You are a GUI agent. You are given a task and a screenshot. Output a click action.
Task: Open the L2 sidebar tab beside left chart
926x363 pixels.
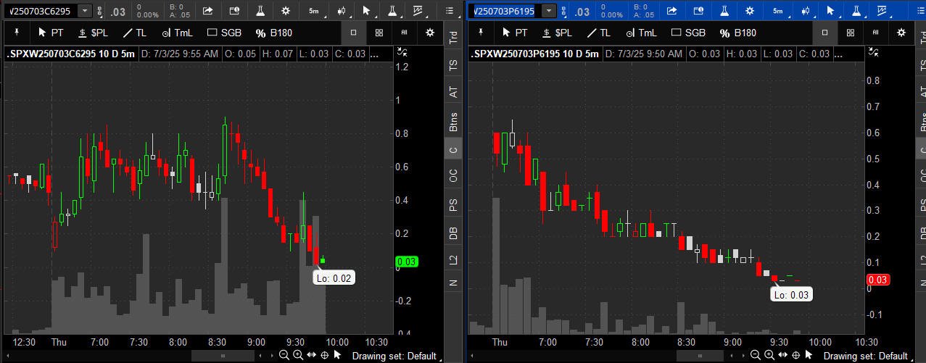click(454, 259)
